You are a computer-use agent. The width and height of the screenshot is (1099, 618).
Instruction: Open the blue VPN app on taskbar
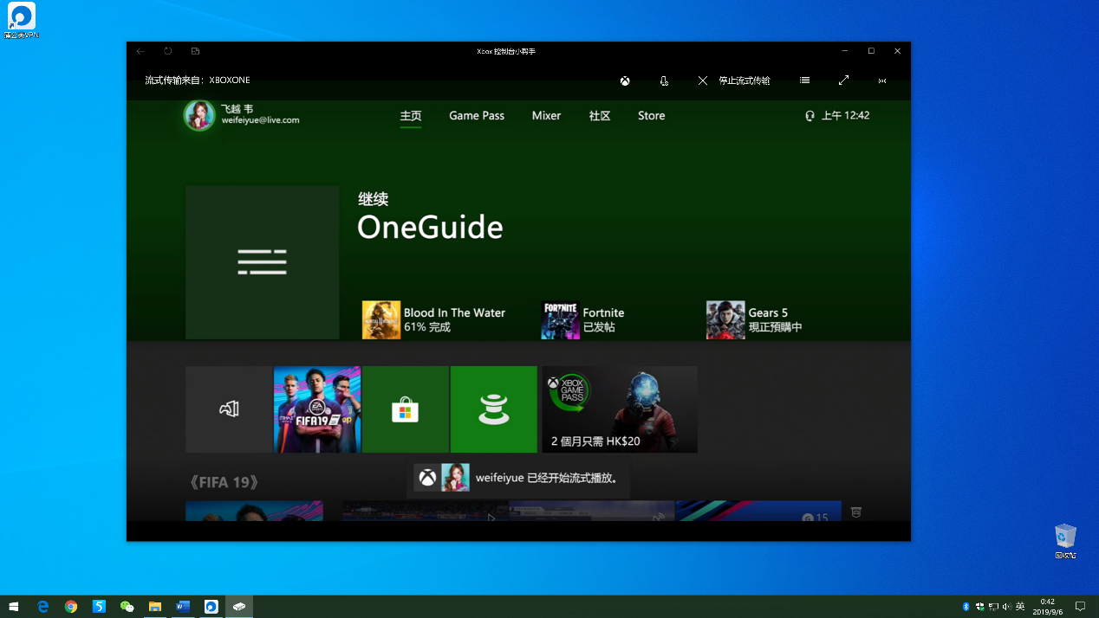click(x=211, y=607)
